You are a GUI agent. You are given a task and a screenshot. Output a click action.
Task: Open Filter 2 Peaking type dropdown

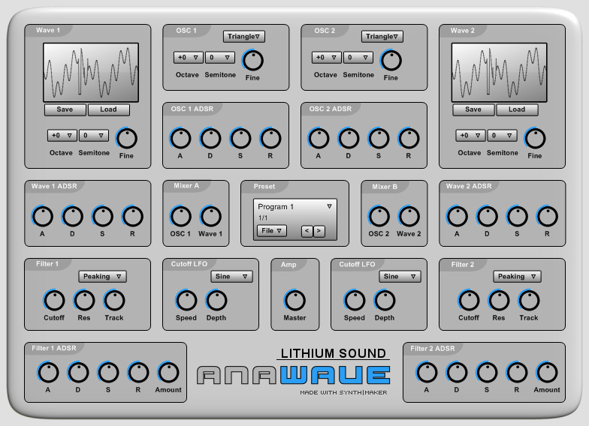point(517,276)
